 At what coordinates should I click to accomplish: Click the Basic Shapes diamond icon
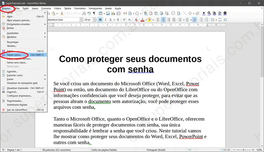coord(190,13)
